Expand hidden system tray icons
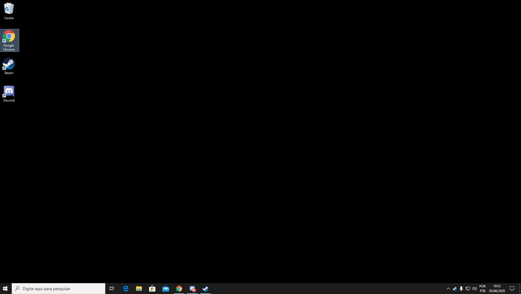Screen dimensions: 521x294 tap(448, 289)
